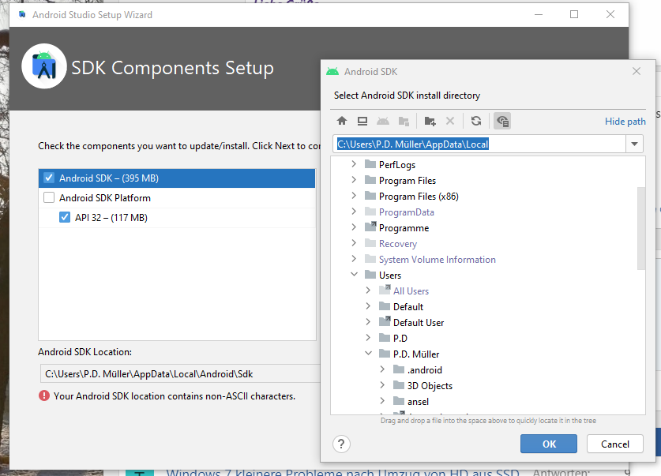Click the directory tree vertical scrollbar
The width and height of the screenshot is (661, 476).
point(641,228)
